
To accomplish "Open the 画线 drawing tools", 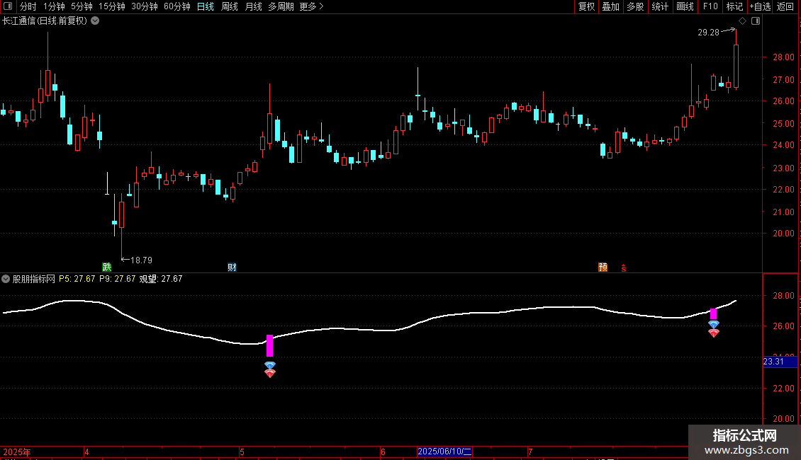I will point(685,6).
